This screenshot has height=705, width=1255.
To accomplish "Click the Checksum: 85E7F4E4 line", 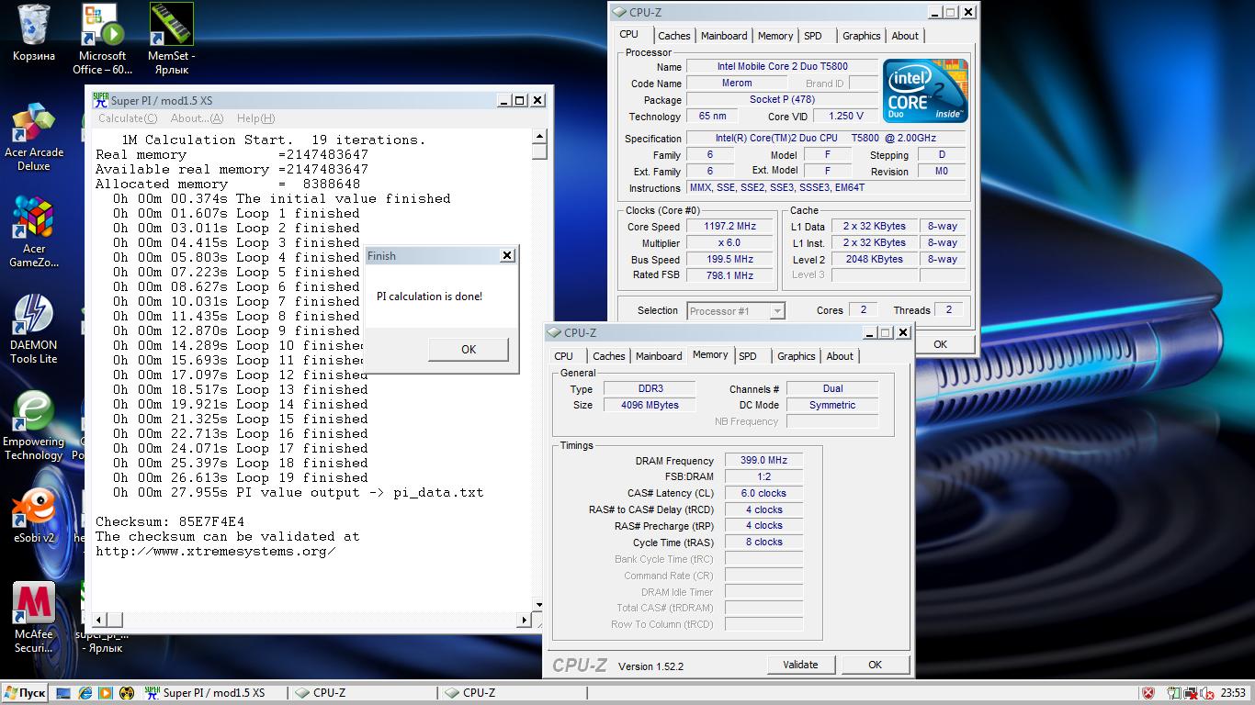I will click(170, 521).
